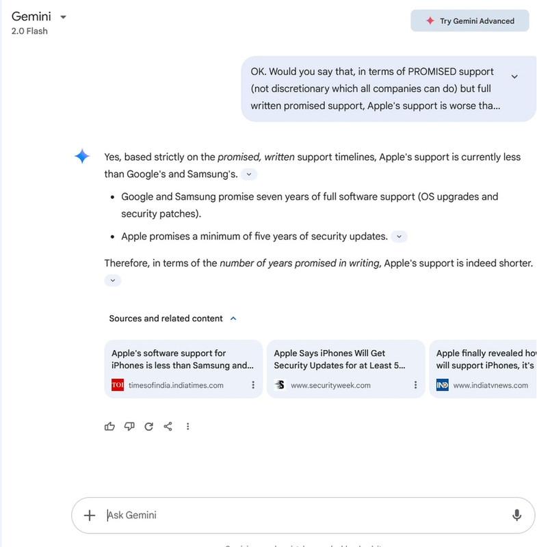The image size is (537, 547).
Task: Regenerate the response with redo icon
Action: tap(148, 426)
